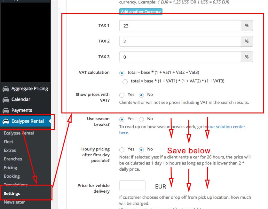The image size is (268, 209).
Task: Click the percent addon beside TAX 1
Action: 247,26
